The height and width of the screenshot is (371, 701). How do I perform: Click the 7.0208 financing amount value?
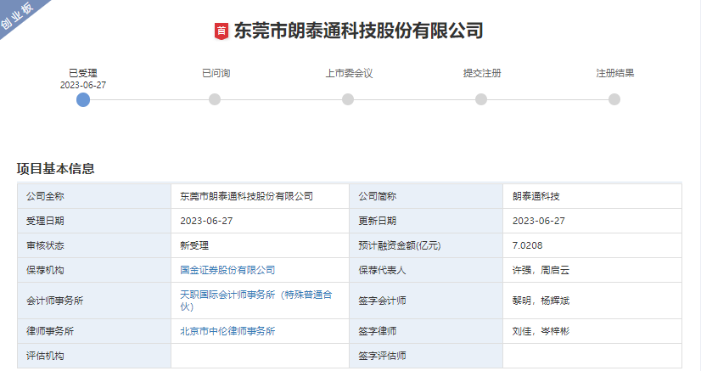pos(528,245)
